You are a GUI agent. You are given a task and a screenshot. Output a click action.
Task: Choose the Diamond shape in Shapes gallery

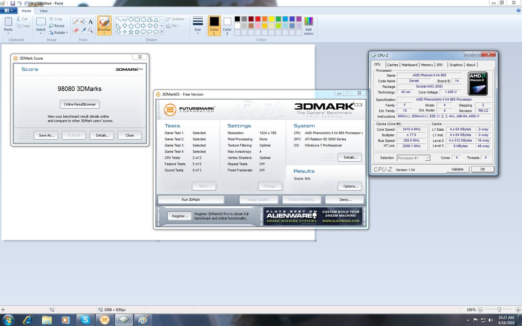pyautogui.click(x=125, y=26)
